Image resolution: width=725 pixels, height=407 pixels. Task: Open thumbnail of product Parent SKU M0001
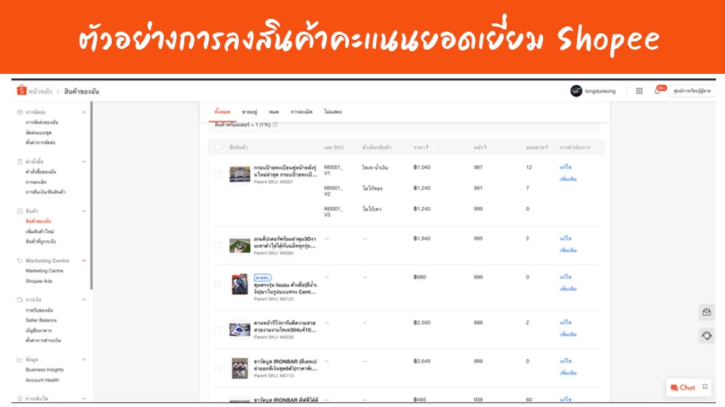(239, 174)
